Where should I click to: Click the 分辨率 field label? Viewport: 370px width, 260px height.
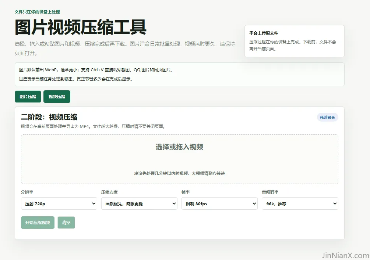tap(27, 192)
